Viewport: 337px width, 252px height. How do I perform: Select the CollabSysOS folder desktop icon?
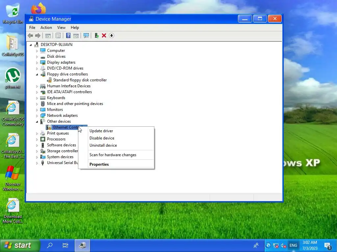coord(13,46)
